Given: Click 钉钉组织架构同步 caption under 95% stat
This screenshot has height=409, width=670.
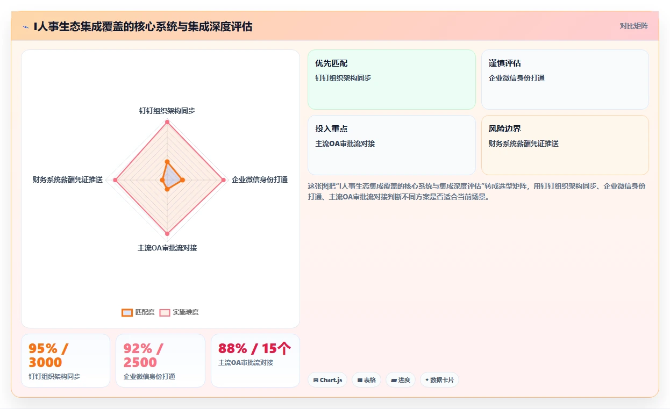Looking at the screenshot, I should pos(54,377).
